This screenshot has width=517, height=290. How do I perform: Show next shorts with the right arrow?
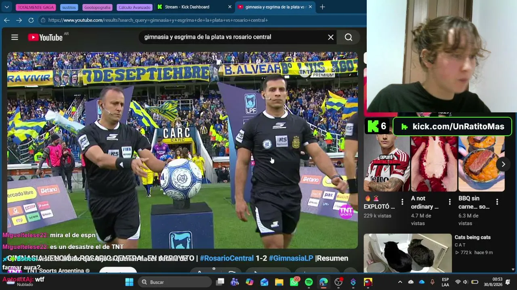pos(503,164)
